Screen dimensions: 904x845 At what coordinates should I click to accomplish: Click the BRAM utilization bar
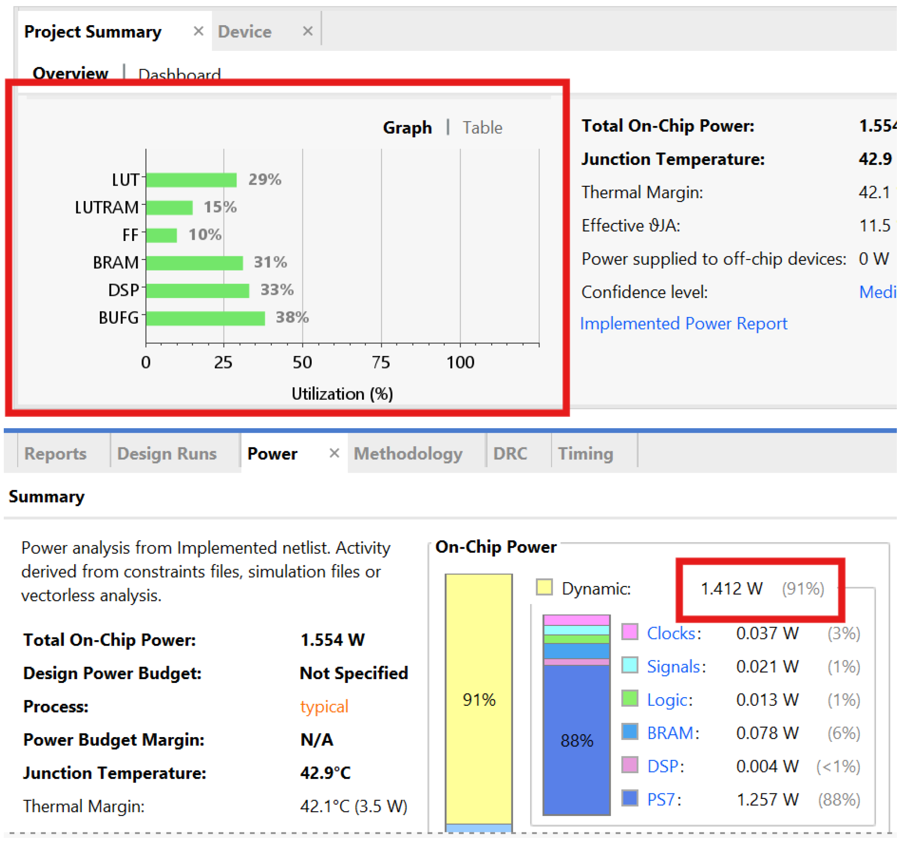195,263
